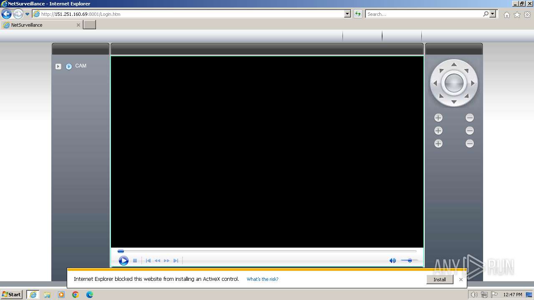
Task: Refresh the page with green arrows icon
Action: 358,14
